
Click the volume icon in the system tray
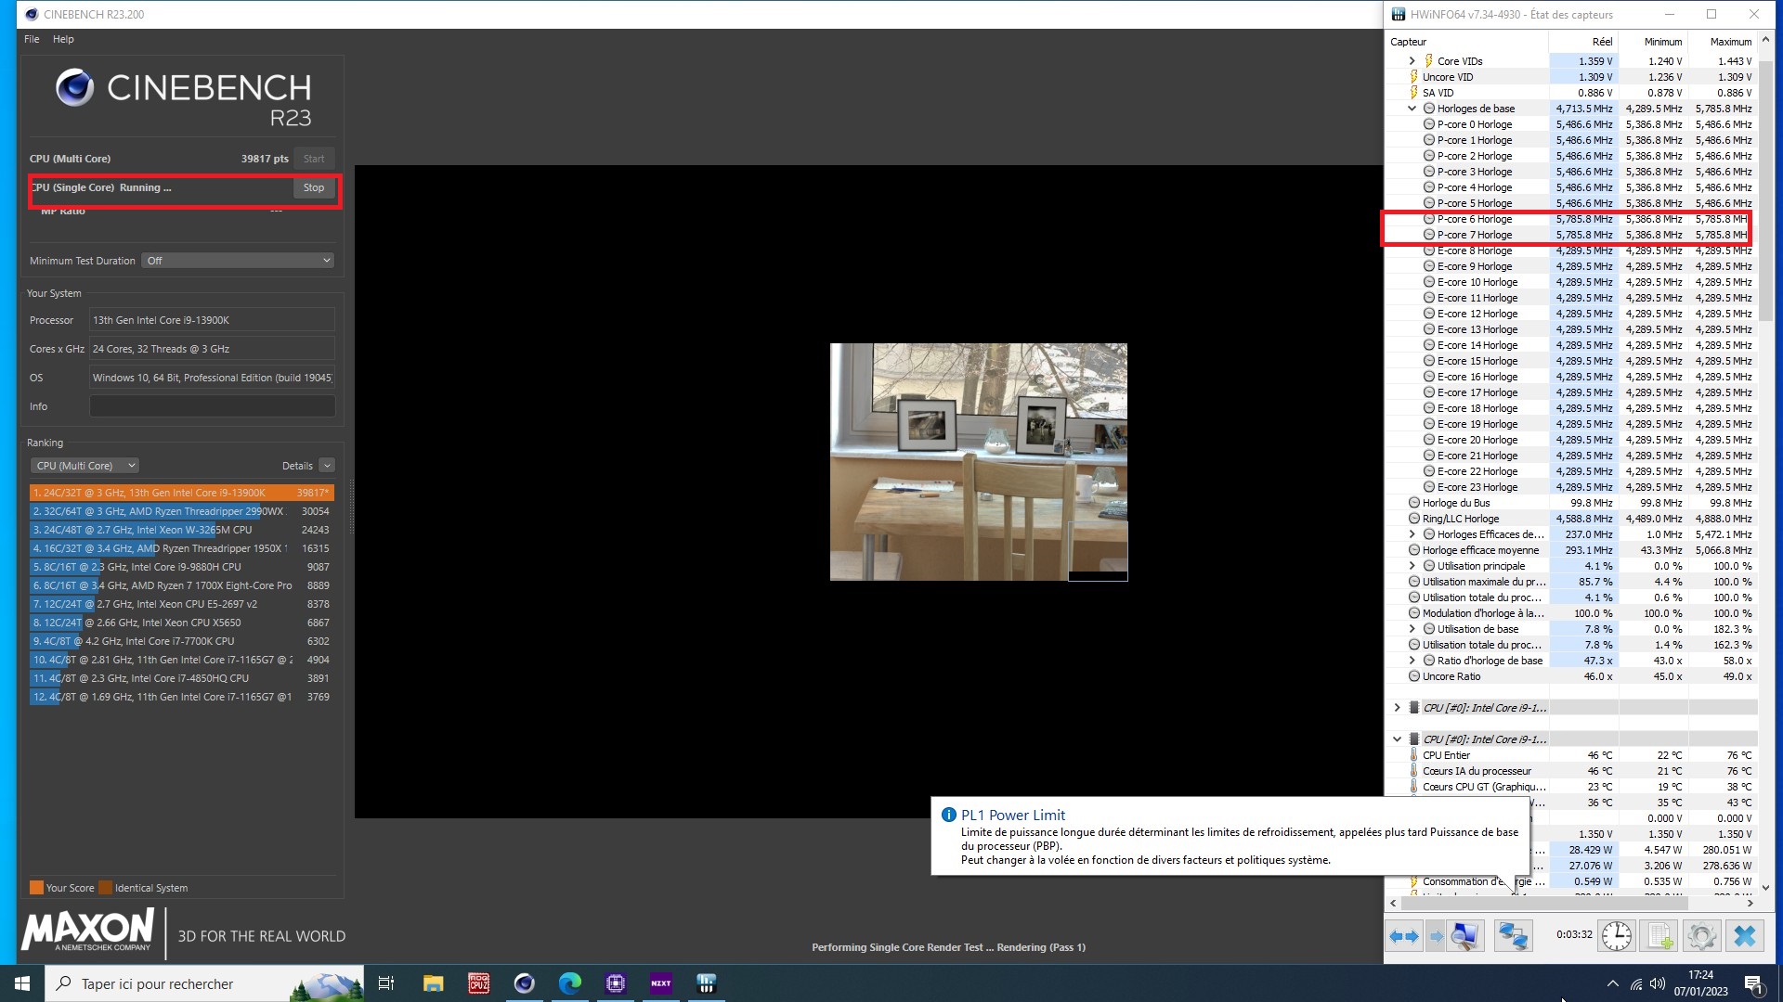[x=1658, y=983]
